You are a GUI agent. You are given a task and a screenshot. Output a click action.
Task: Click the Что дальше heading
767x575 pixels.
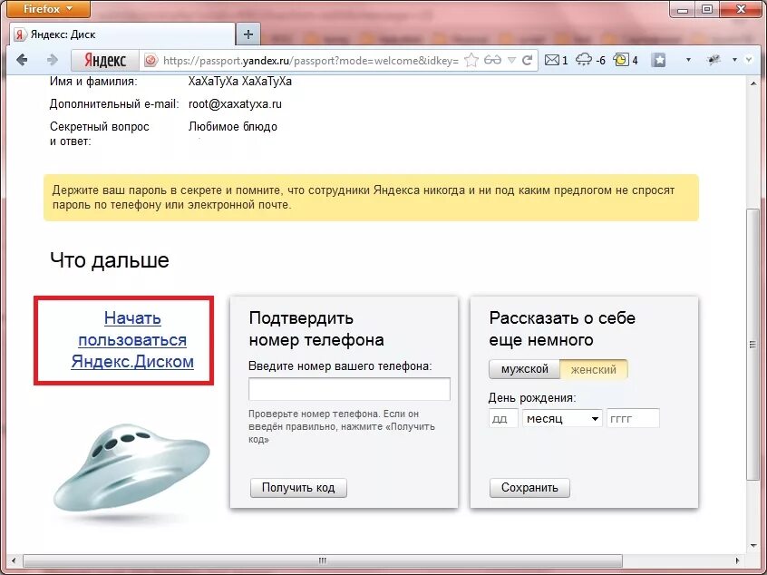pyautogui.click(x=110, y=260)
